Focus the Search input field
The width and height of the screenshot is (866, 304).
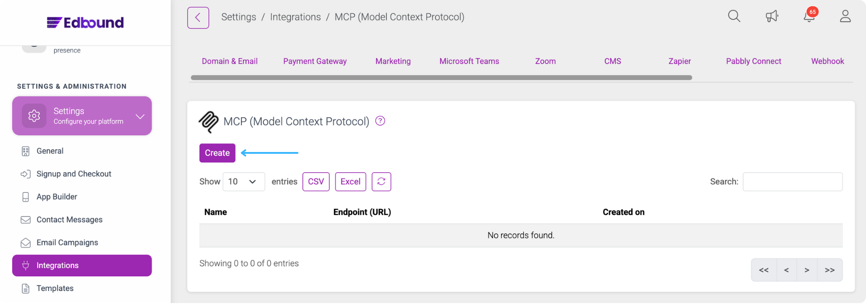click(792, 181)
